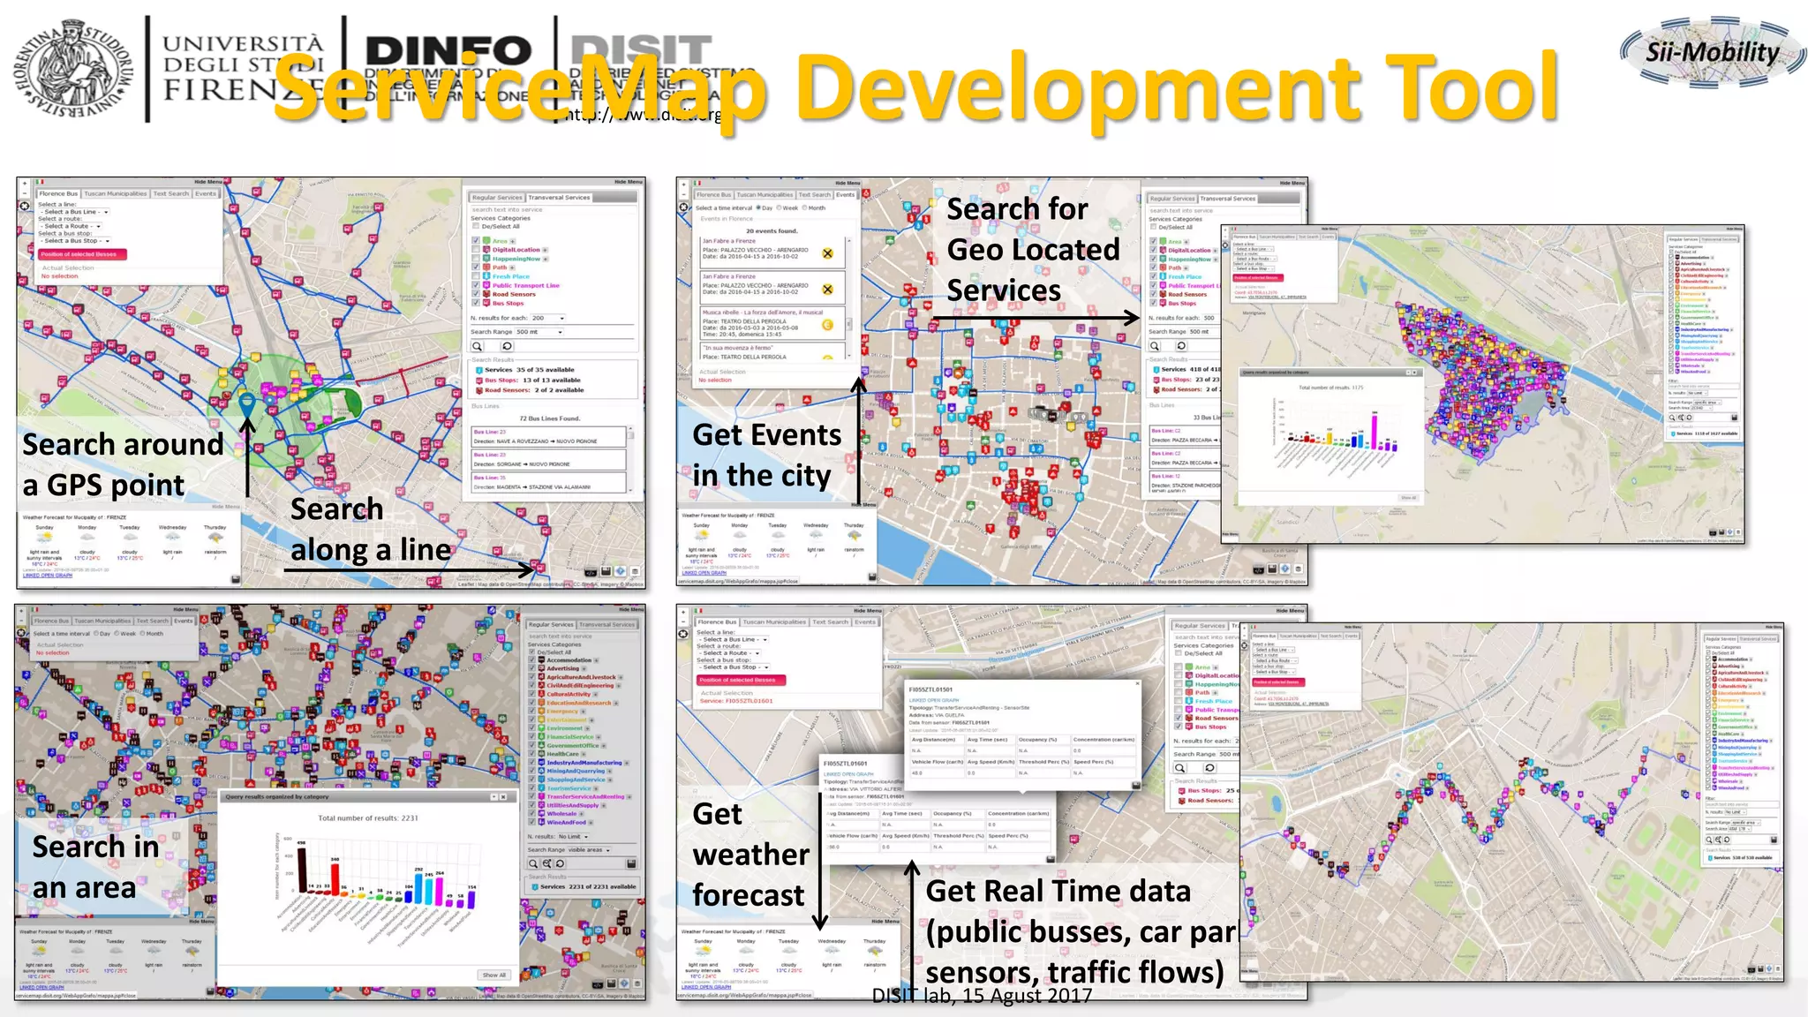The image size is (1808, 1017).
Task: Open the Text Search tab in the real-time data map
Action: tap(831, 621)
